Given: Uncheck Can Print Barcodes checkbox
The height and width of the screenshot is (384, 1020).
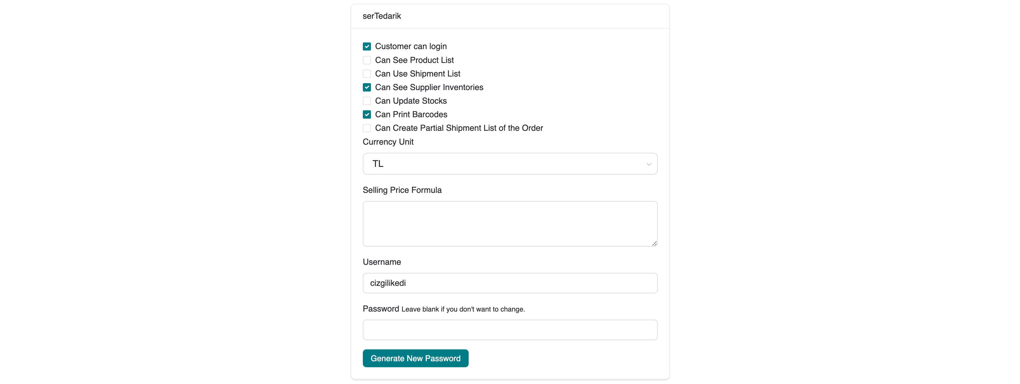Looking at the screenshot, I should click(x=367, y=115).
